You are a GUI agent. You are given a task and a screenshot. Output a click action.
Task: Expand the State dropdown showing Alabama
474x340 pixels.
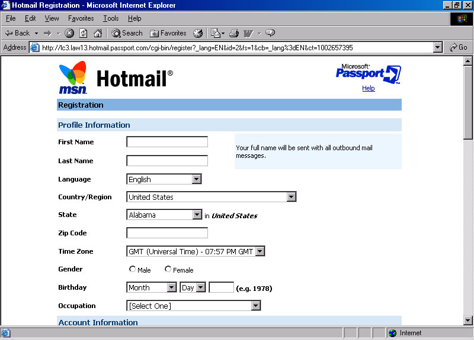(x=197, y=215)
